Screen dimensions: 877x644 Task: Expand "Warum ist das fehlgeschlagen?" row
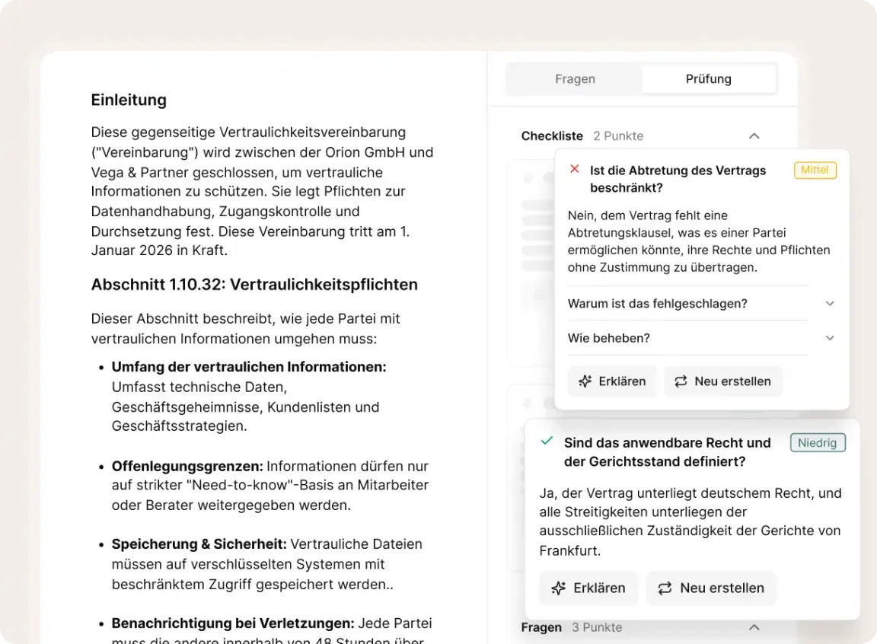coord(830,304)
